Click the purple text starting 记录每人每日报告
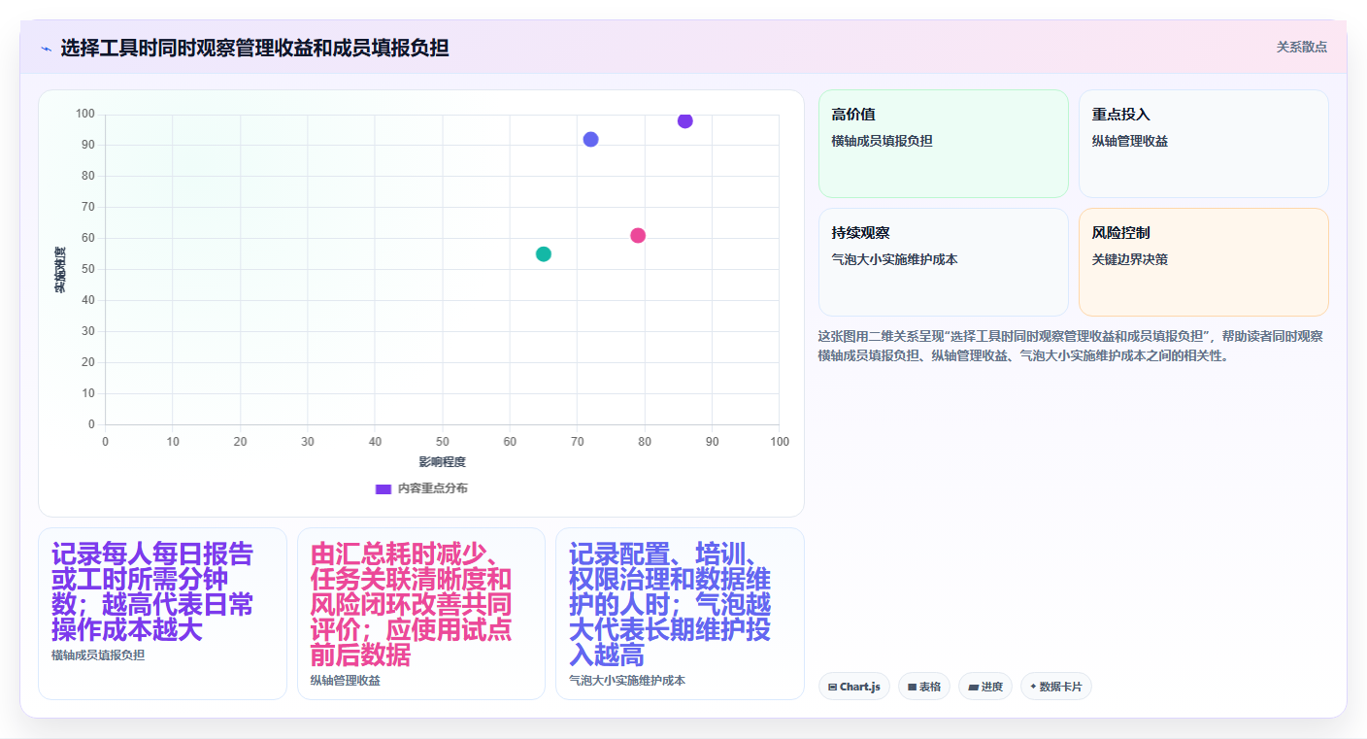Screen dimensions: 1367x739 [x=152, y=592]
